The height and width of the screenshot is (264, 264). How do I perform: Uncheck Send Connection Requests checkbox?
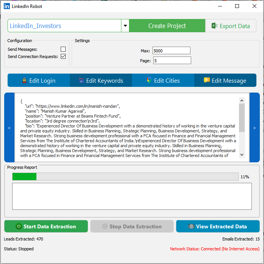63,57
